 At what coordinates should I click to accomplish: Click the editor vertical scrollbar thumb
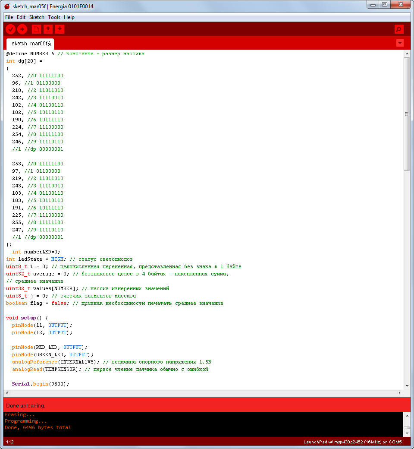407,114
